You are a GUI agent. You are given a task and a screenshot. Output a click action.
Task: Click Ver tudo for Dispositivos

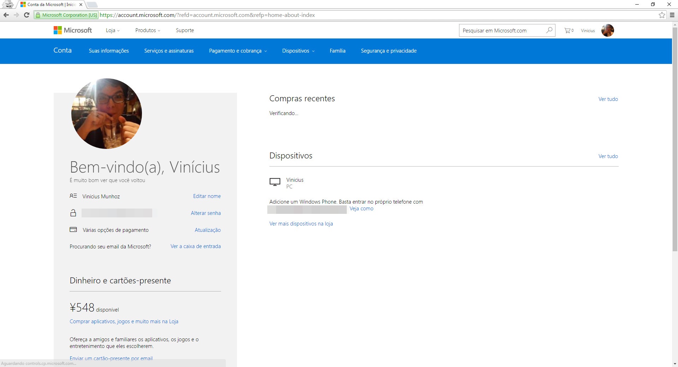coord(608,156)
